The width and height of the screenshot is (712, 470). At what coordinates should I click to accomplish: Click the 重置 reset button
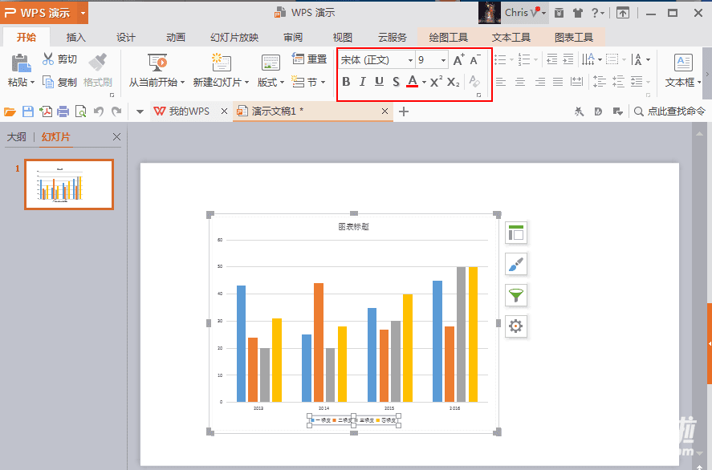coord(309,59)
